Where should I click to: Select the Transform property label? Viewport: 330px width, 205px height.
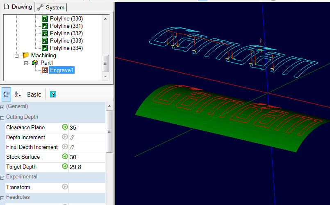pyautogui.click(x=18, y=187)
